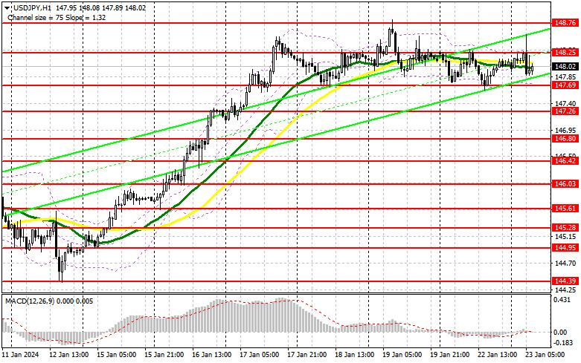Click the triangle arrow beside USDJPY,H1
581x363 pixels.
click(7, 7)
